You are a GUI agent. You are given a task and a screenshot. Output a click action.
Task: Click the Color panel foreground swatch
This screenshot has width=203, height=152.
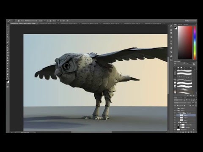pyautogui.click(x=176, y=27)
